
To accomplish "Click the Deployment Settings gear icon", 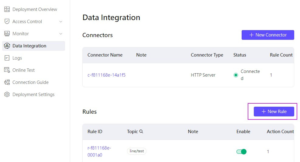I will click(x=7, y=95).
